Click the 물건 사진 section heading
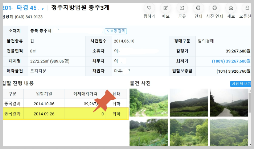254x149 pixels. click(140, 83)
